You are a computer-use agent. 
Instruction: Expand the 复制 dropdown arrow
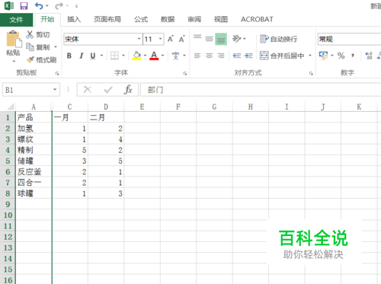[x=56, y=47]
